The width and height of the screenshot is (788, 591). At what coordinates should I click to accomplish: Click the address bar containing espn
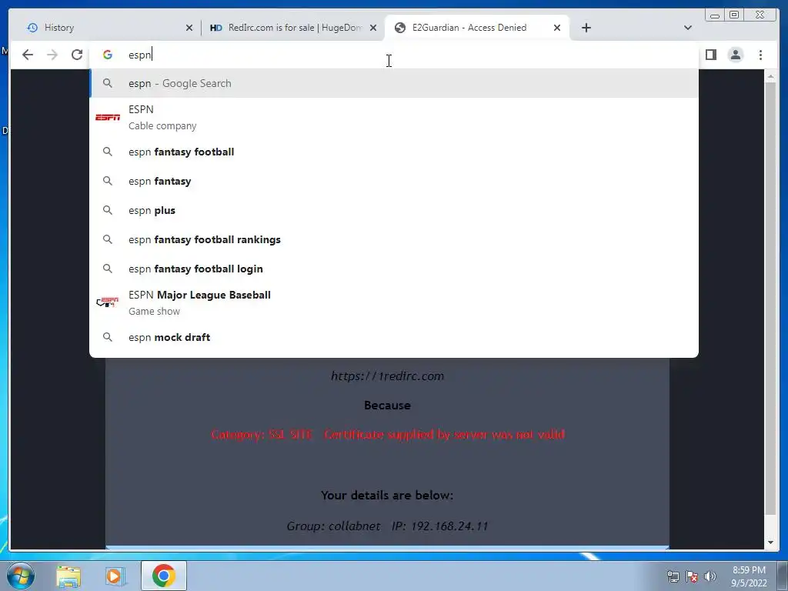[393, 55]
